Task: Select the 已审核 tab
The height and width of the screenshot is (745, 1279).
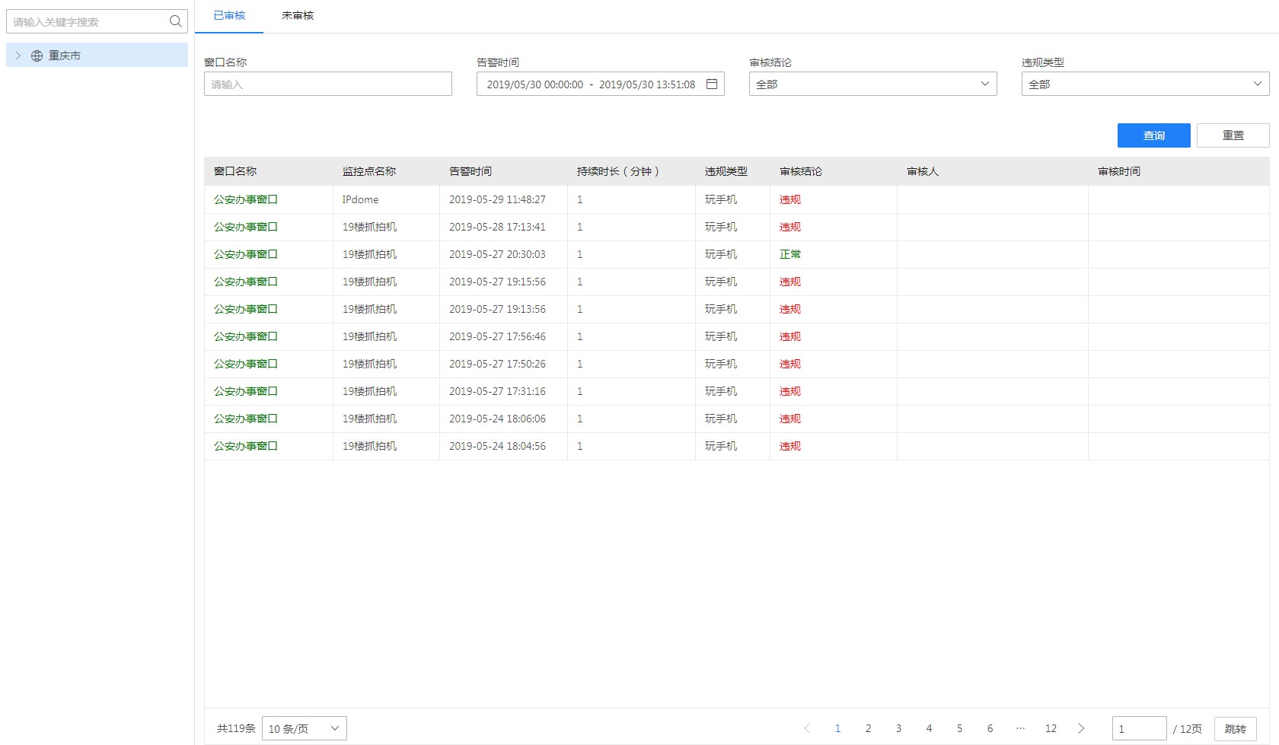Action: pos(229,15)
